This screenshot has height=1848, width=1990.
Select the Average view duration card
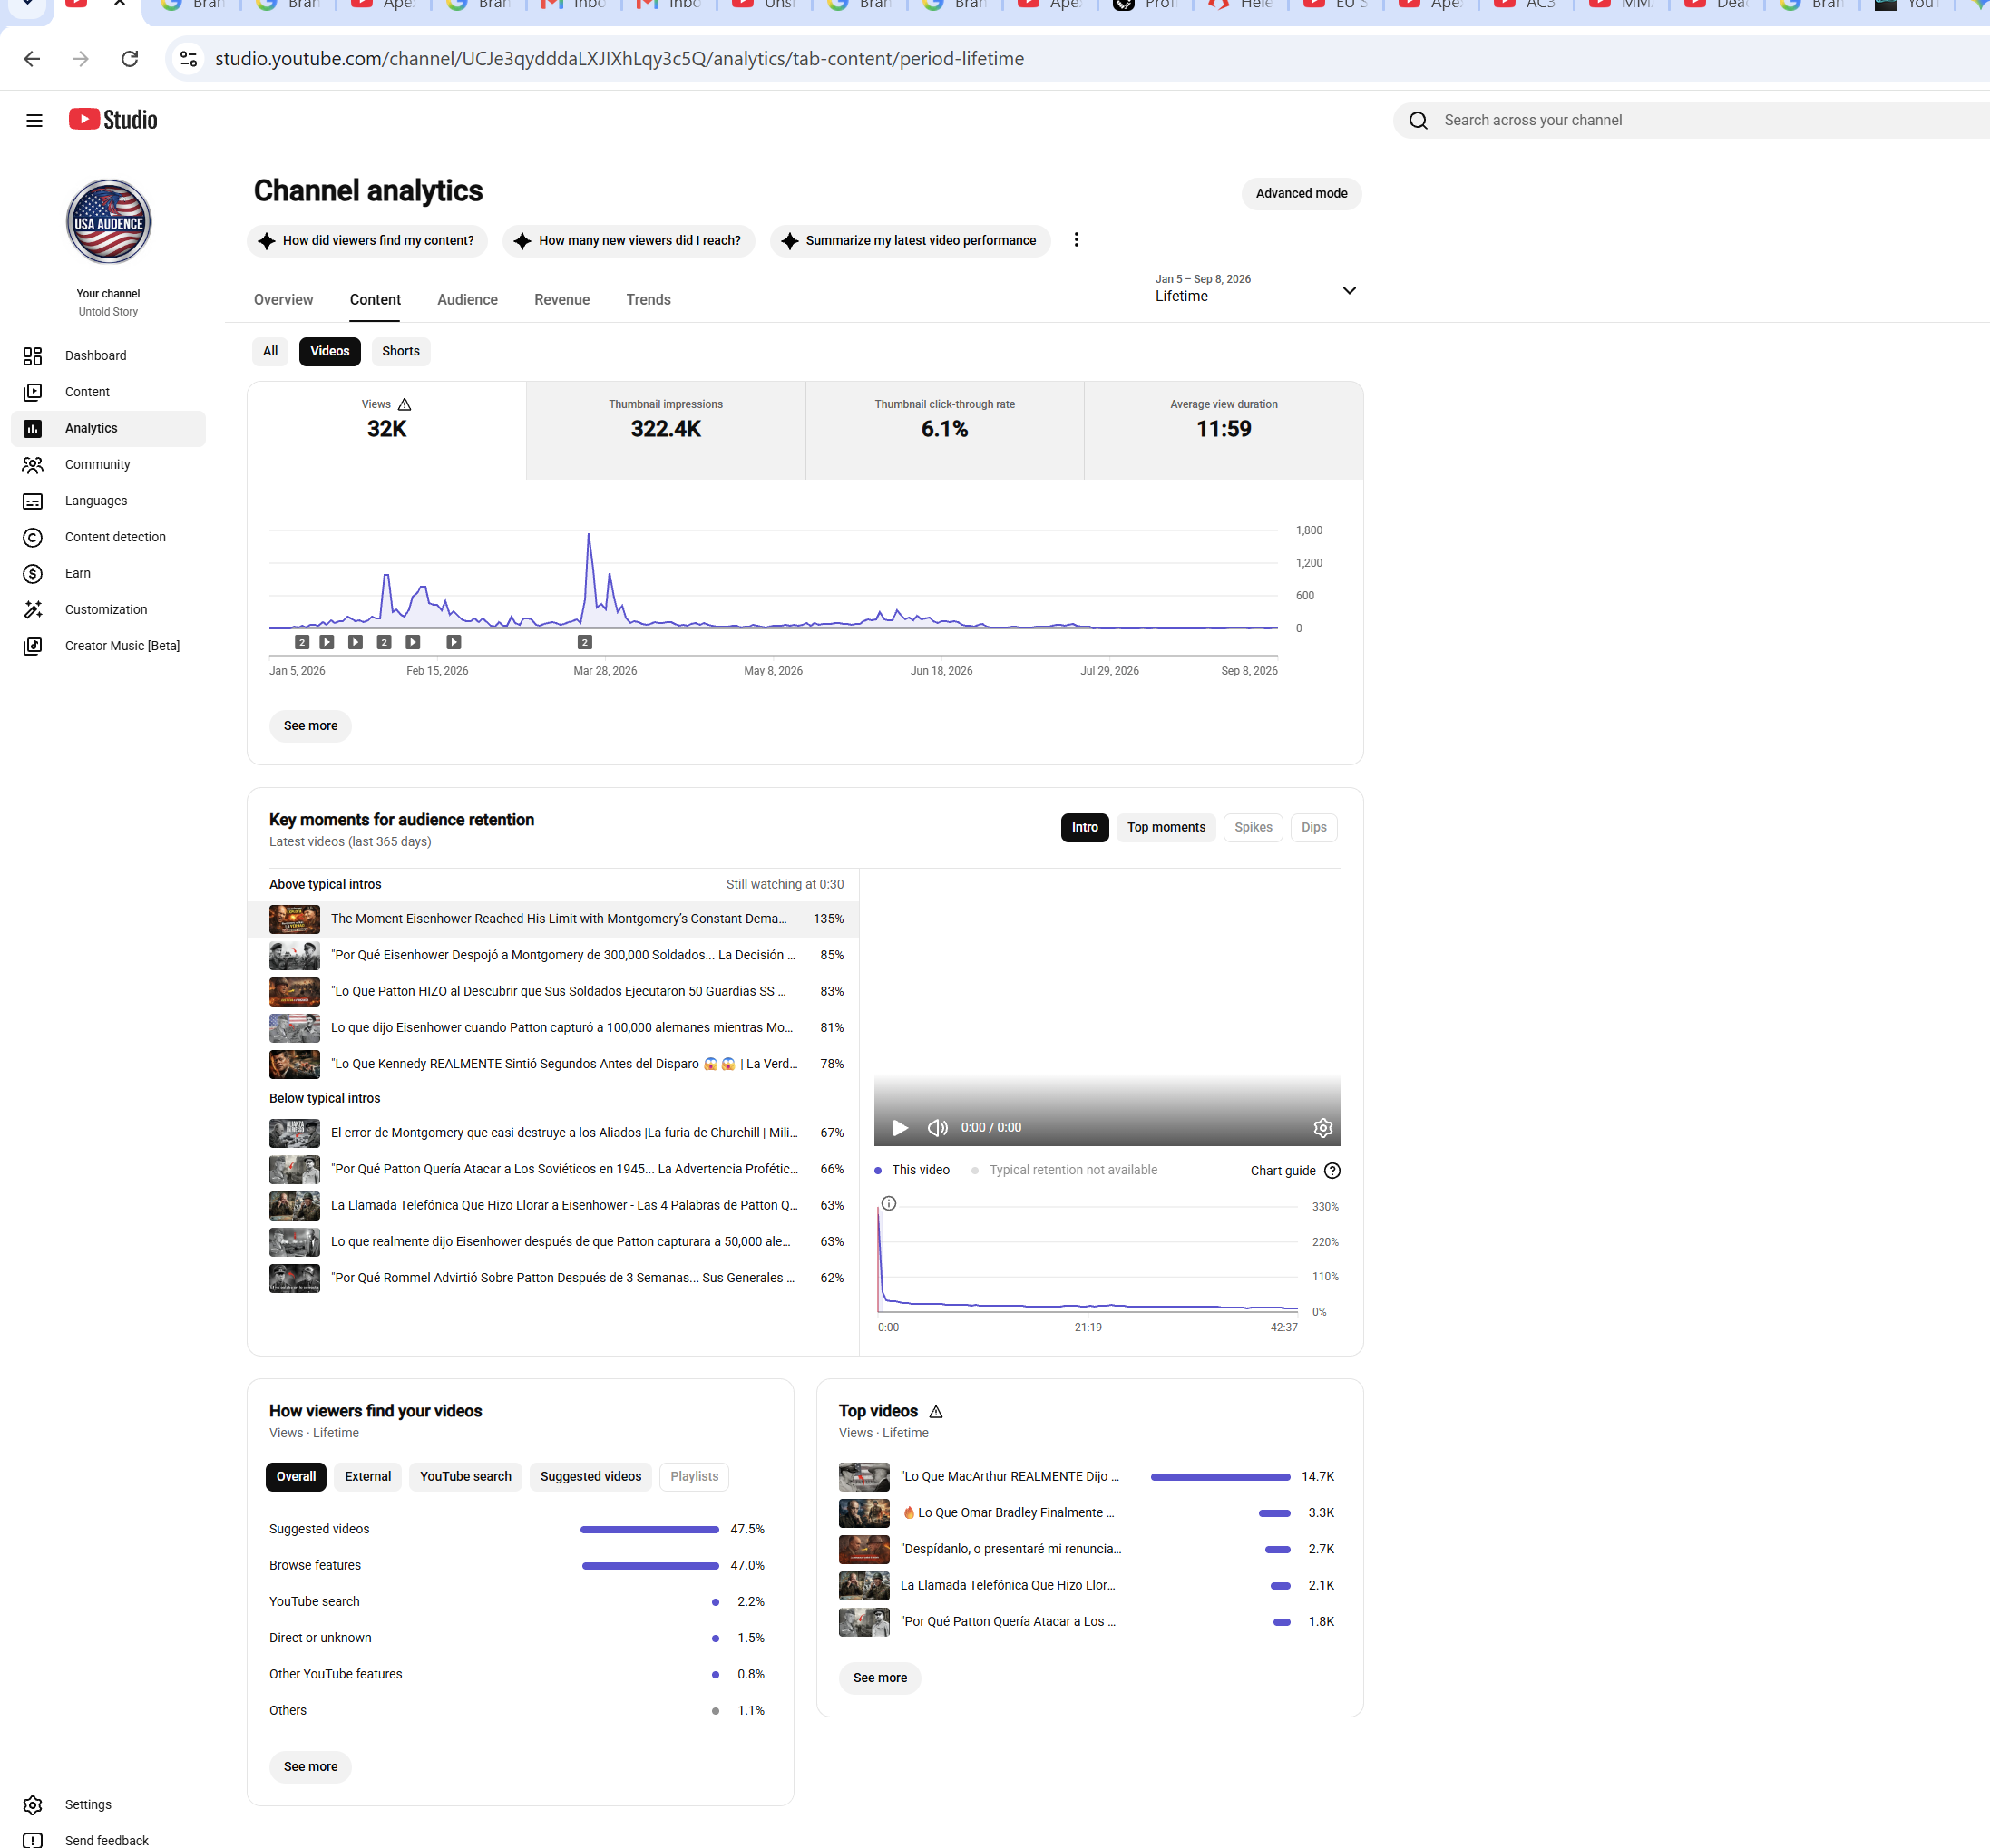coord(1224,431)
